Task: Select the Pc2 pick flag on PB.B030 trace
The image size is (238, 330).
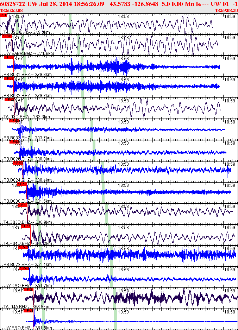Action: coord(22,184)
